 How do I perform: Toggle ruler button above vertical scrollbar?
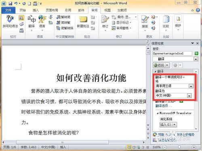[148, 43]
